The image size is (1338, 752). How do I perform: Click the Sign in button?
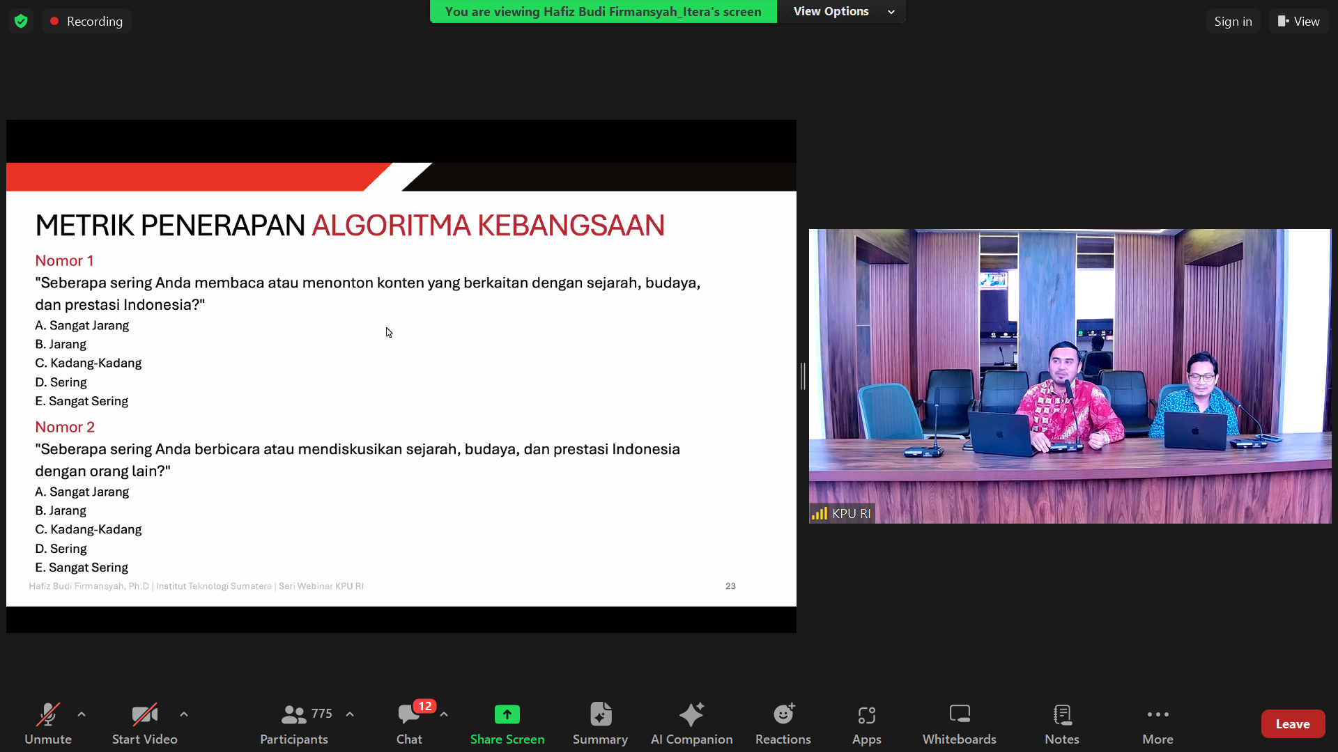tap(1233, 22)
